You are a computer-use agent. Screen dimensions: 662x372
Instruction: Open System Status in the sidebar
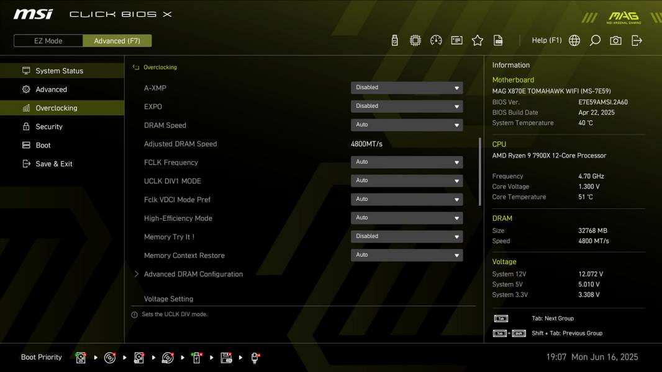pyautogui.click(x=62, y=71)
